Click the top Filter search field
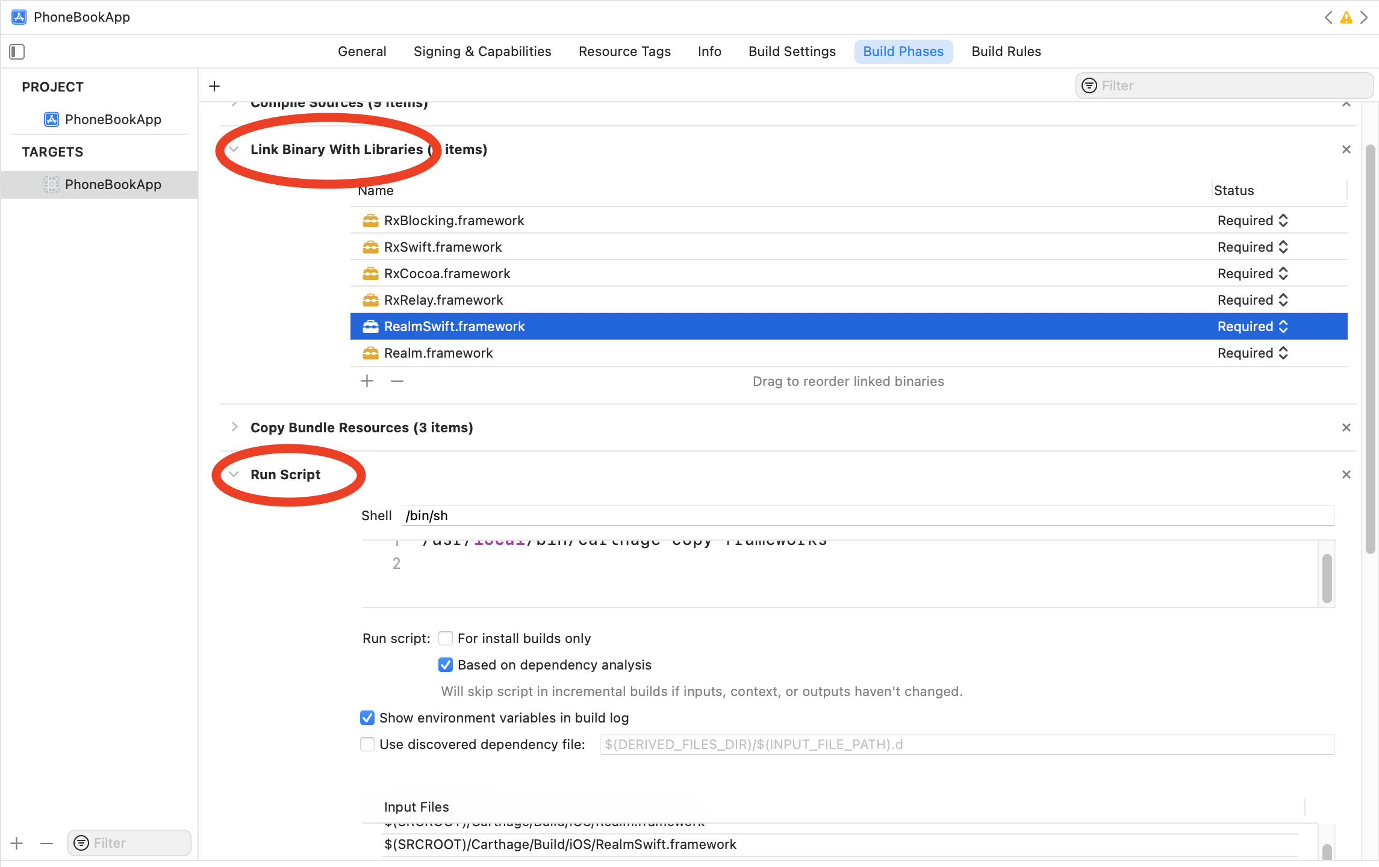The width and height of the screenshot is (1379, 867). coord(1224,85)
